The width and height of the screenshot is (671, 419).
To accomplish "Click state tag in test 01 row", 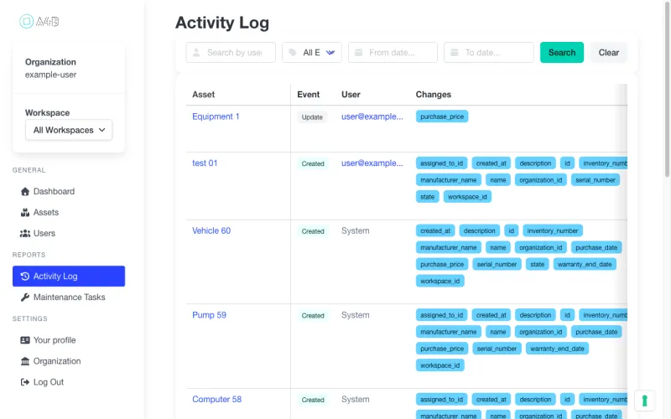I will coord(428,197).
